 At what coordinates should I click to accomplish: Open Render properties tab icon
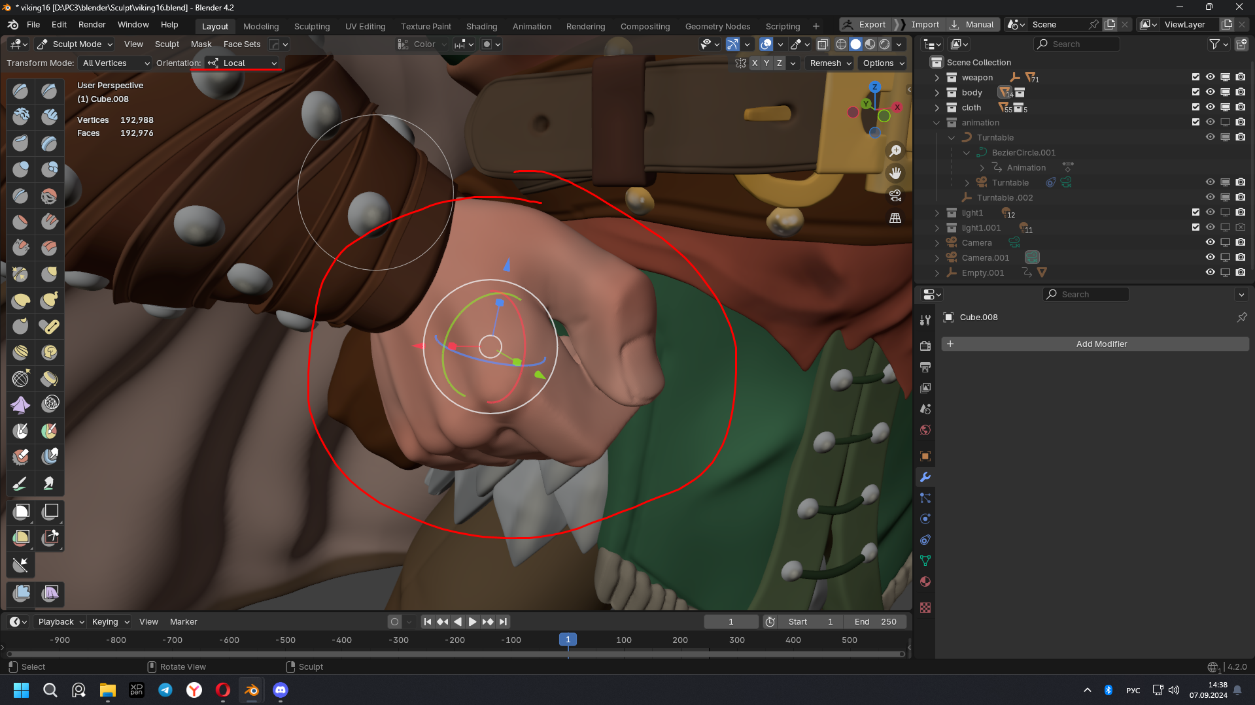point(925,346)
